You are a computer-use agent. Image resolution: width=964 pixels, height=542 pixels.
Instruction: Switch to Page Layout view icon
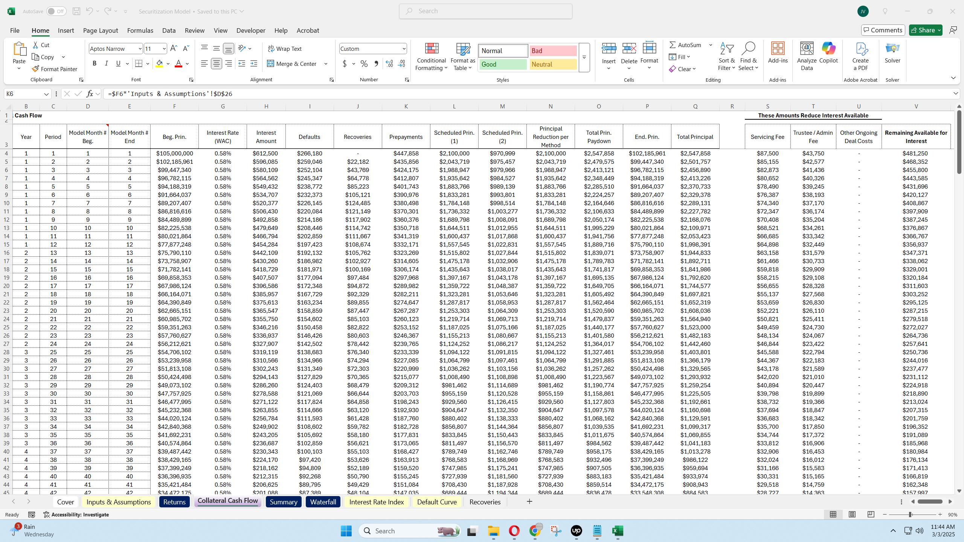click(x=852, y=514)
